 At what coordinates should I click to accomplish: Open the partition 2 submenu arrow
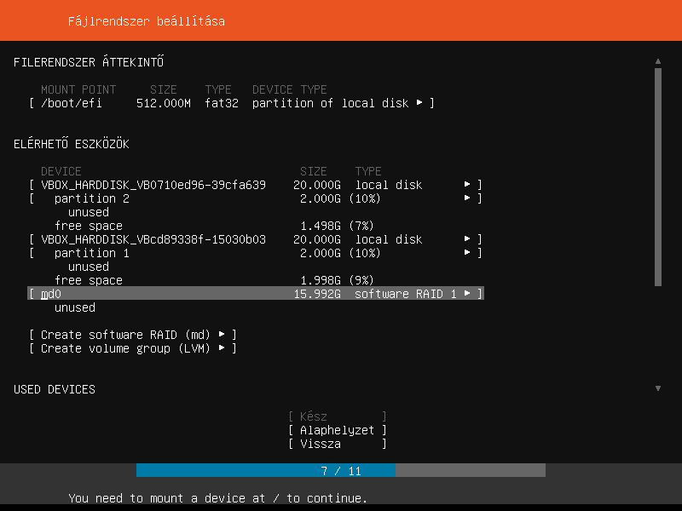467,198
